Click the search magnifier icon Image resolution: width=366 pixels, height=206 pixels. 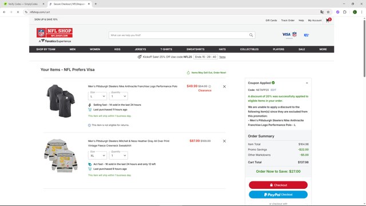pyautogui.click(x=251, y=35)
